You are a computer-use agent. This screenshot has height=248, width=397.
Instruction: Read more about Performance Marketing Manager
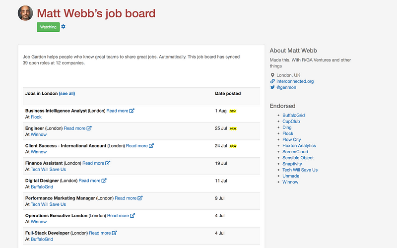tap(126, 198)
